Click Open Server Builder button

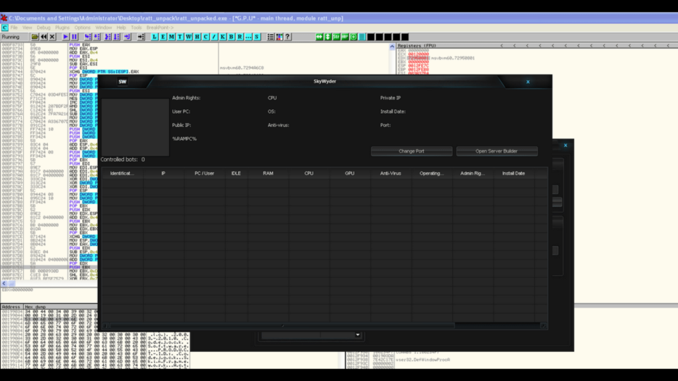click(497, 151)
